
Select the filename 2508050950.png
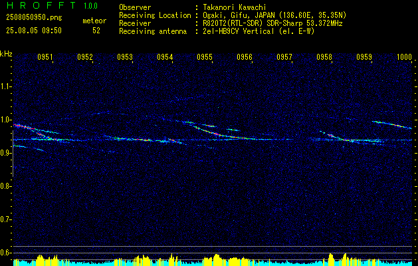pos(34,18)
